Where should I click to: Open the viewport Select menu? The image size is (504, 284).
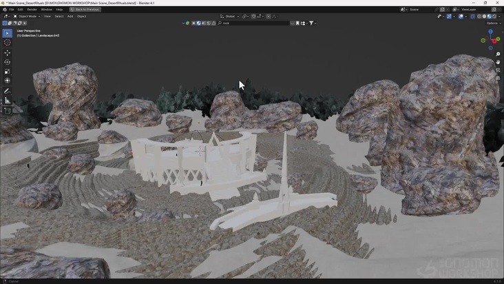click(59, 16)
